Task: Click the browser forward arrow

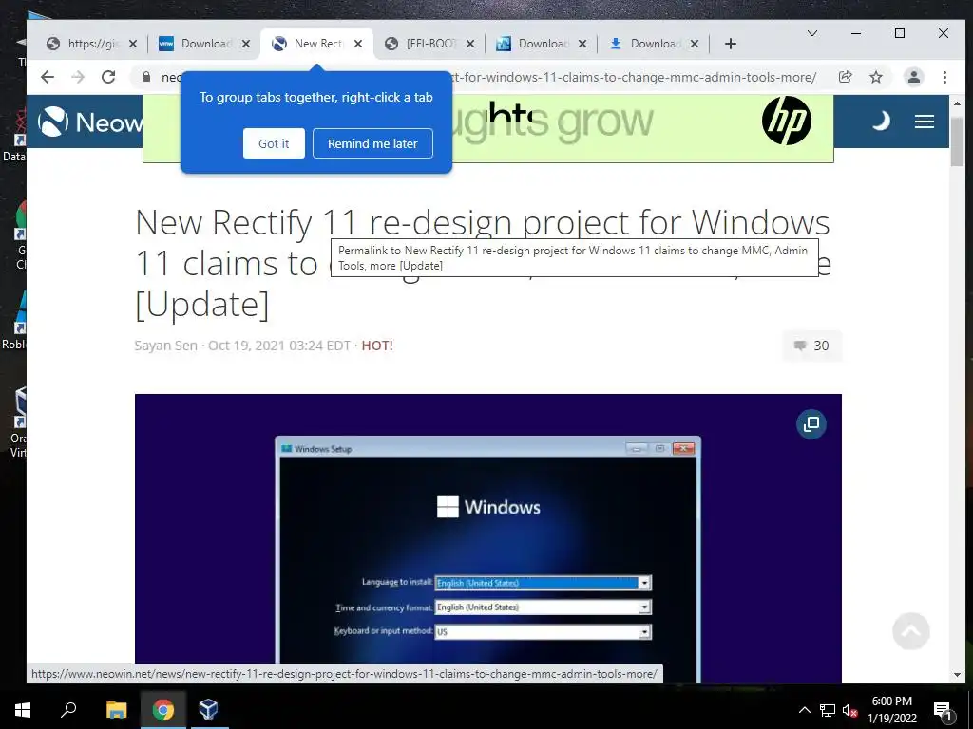Action: tap(78, 77)
